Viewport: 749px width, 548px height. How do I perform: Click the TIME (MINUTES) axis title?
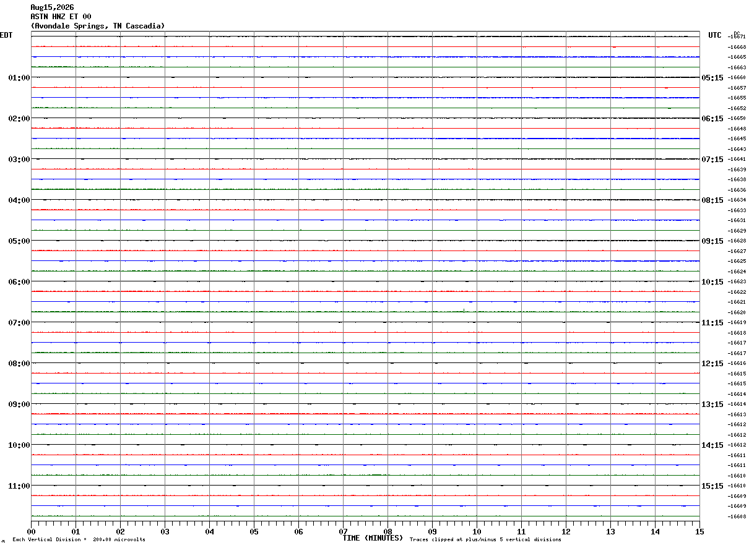pyautogui.click(x=373, y=538)
